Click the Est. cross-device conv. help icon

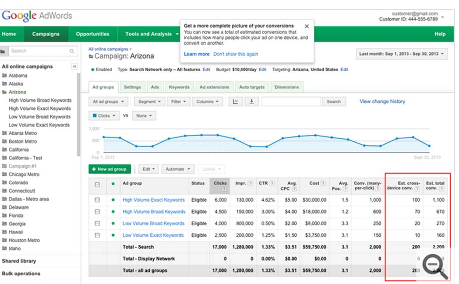click(x=417, y=189)
